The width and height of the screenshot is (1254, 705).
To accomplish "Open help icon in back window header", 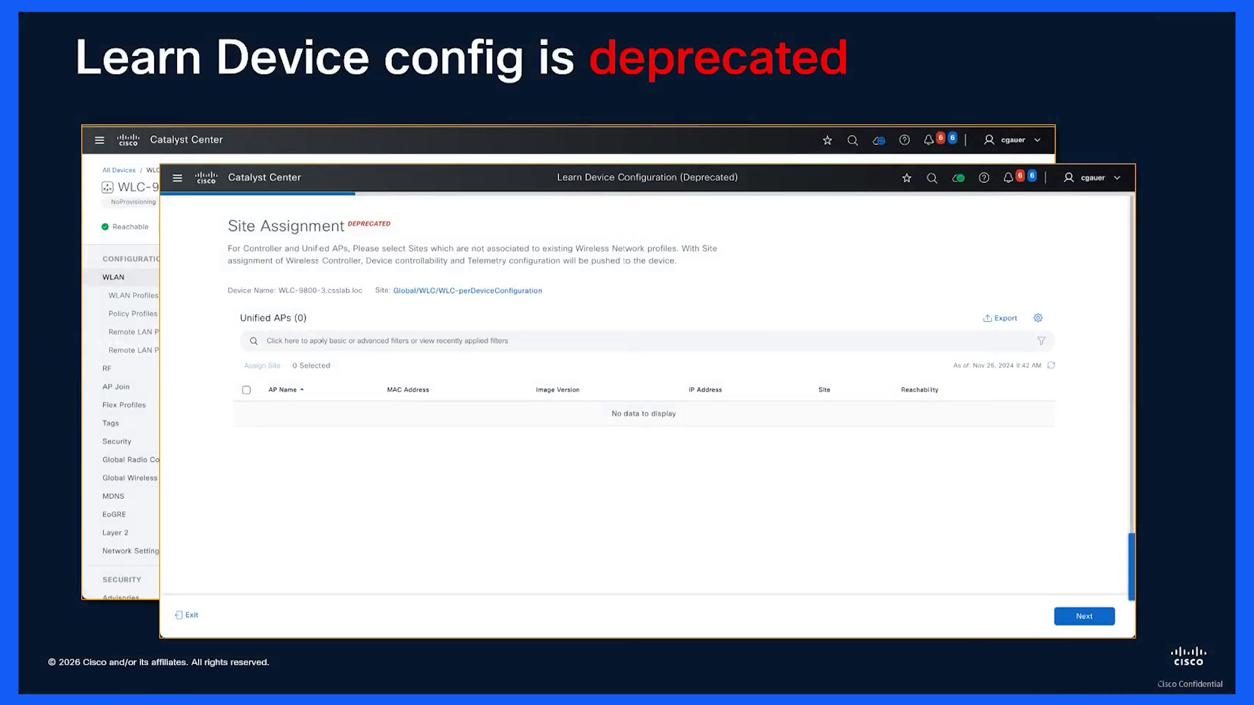I will [905, 140].
